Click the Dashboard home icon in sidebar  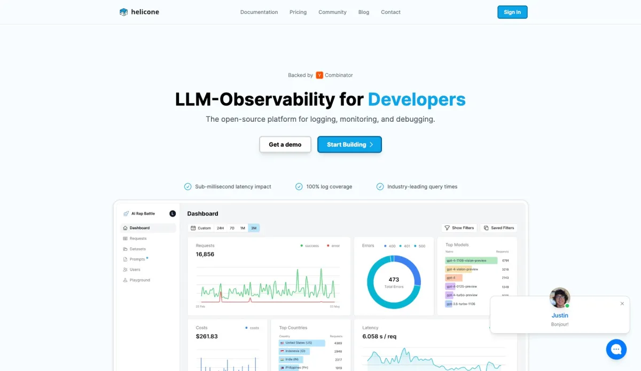[x=126, y=228]
